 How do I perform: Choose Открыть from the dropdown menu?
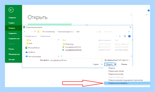click(x=111, y=68)
